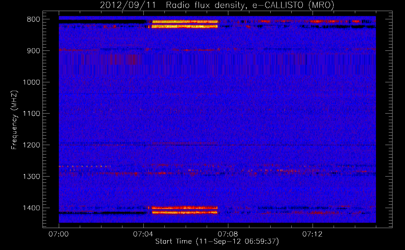Screen dimensions: 405x250
Task: Click the 900 frequency tick label
Action: tap(33, 51)
